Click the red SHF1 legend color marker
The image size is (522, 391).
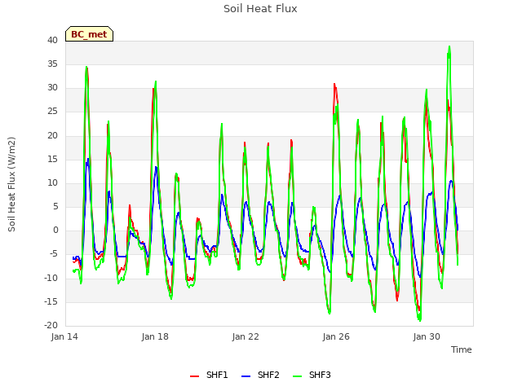pos(194,376)
